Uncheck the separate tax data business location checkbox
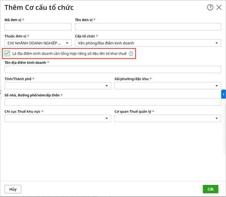This screenshot has height=197, width=226. pyautogui.click(x=7, y=53)
